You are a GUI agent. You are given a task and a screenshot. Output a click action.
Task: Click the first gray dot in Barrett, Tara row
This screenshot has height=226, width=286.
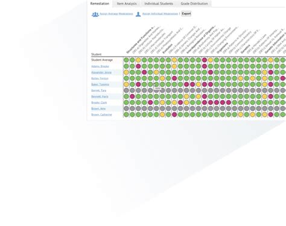point(126,90)
